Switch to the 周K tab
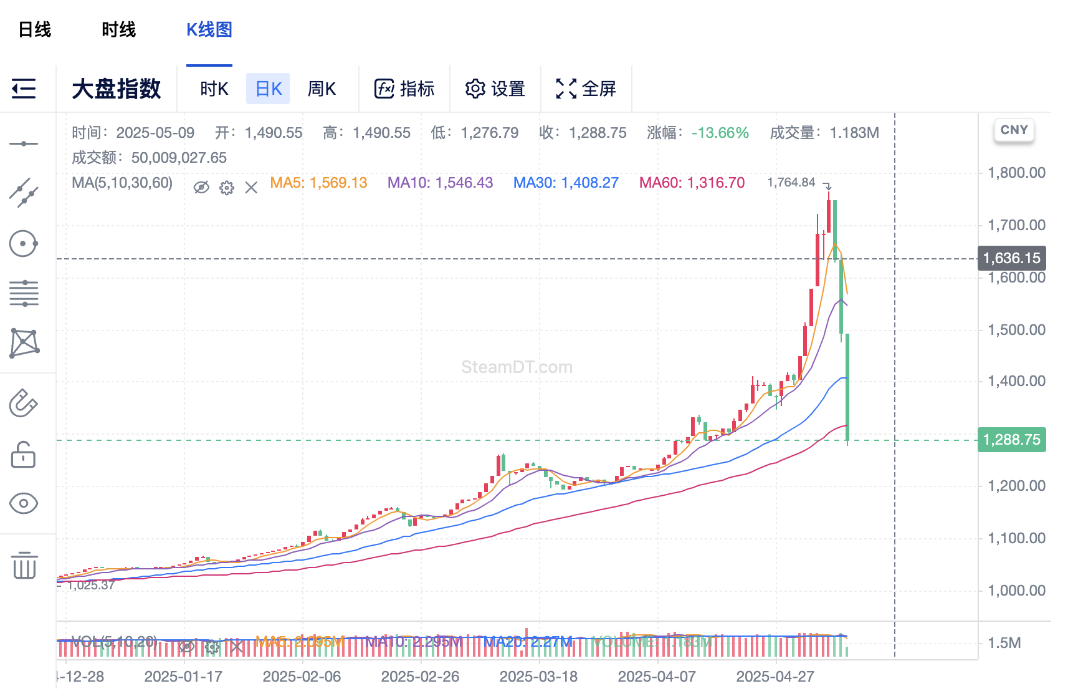 tap(321, 89)
